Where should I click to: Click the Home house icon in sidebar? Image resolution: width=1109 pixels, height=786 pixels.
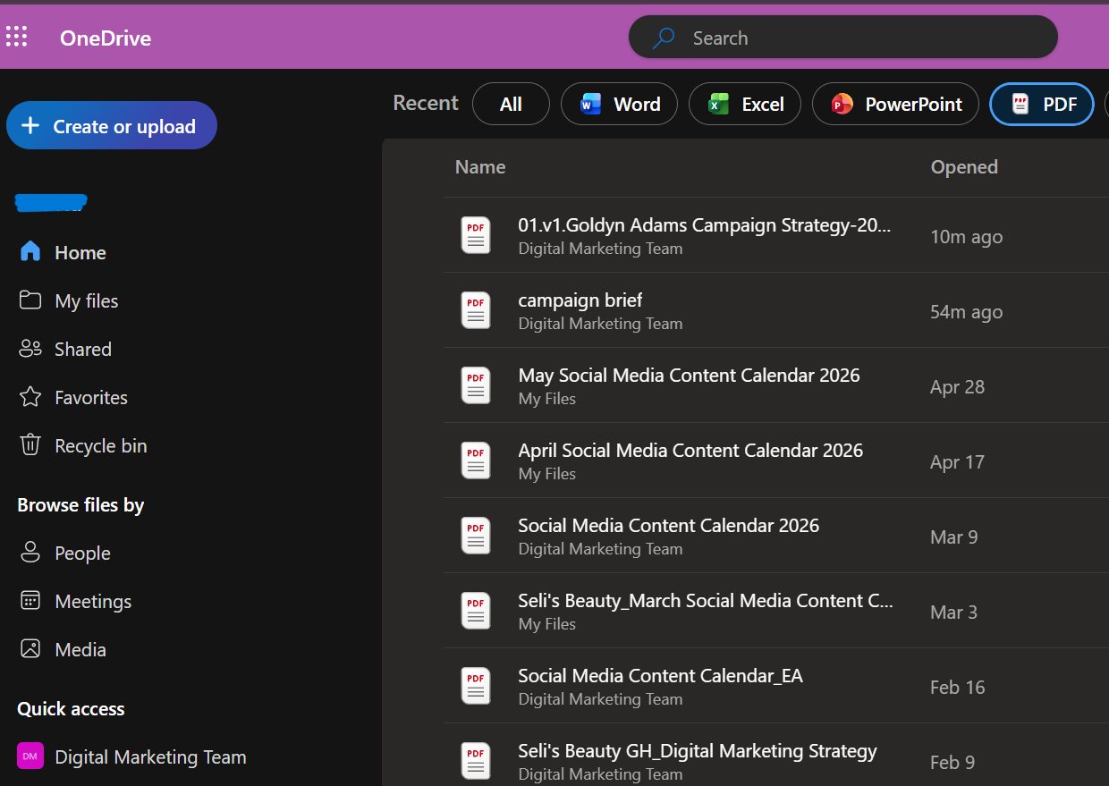pyautogui.click(x=30, y=252)
